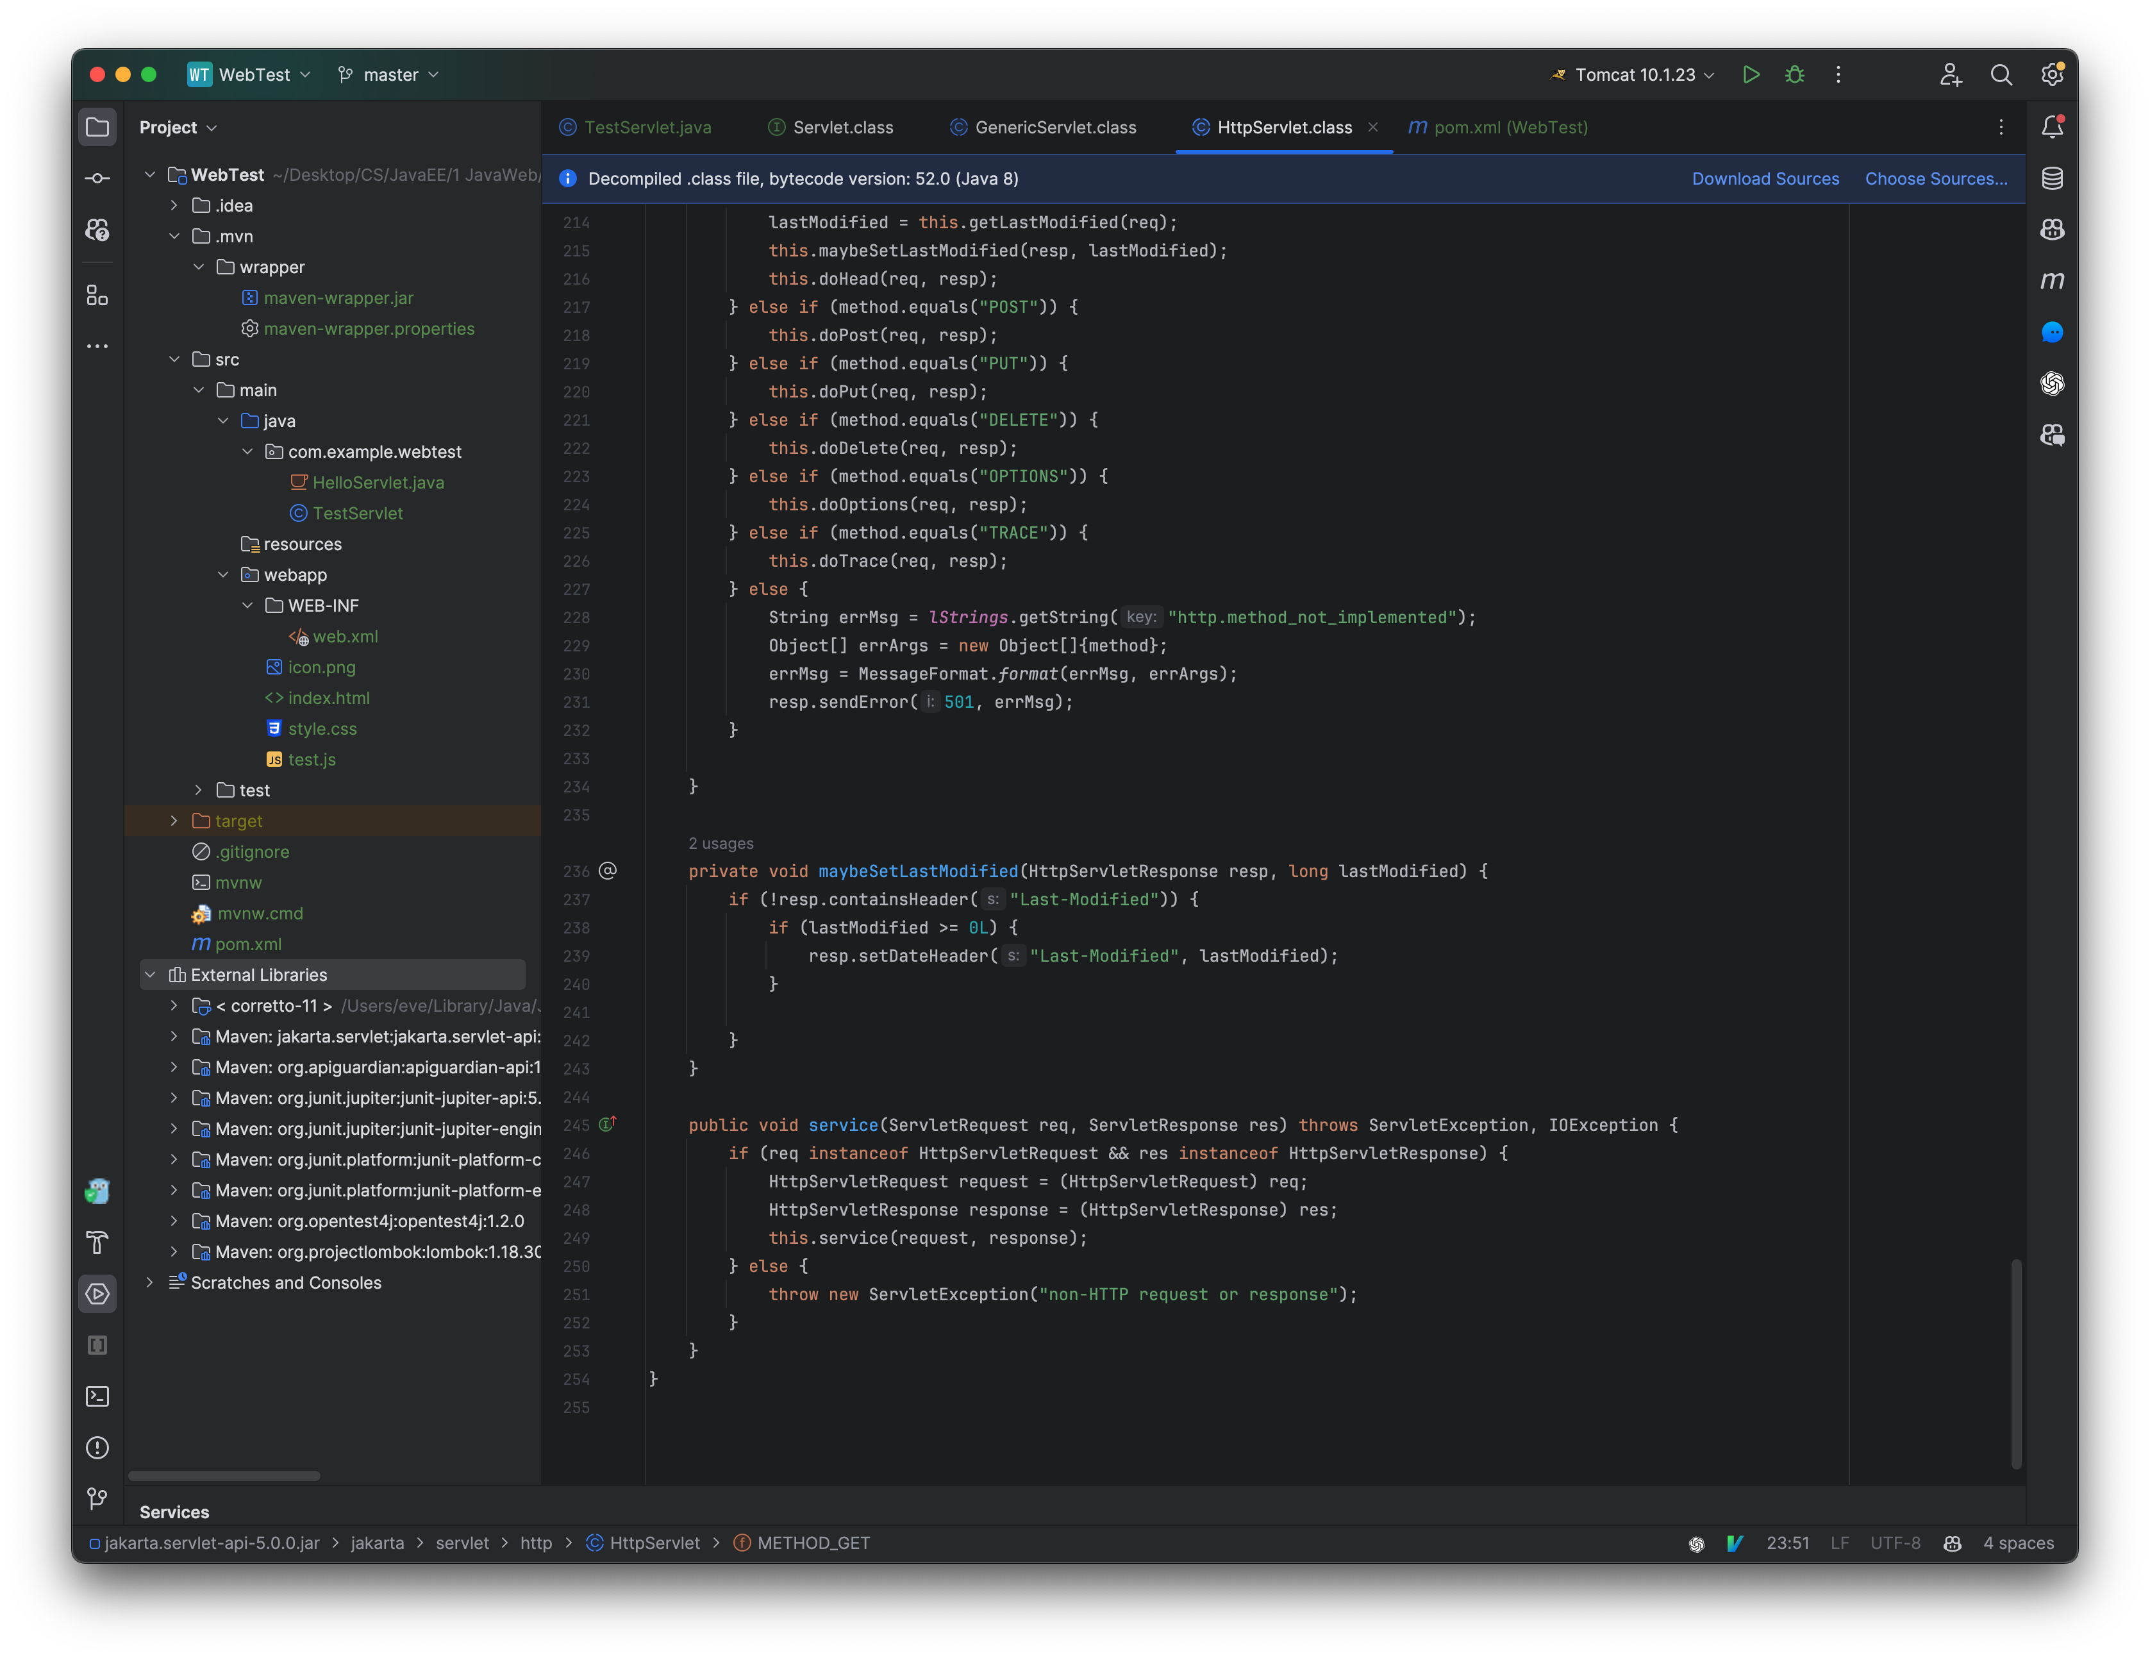Toggle the Services tool window icon
This screenshot has height=1658, width=2150.
(x=97, y=1294)
